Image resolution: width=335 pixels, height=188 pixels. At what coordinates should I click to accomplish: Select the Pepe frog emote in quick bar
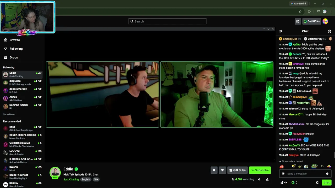pyautogui.click(x=314, y=166)
